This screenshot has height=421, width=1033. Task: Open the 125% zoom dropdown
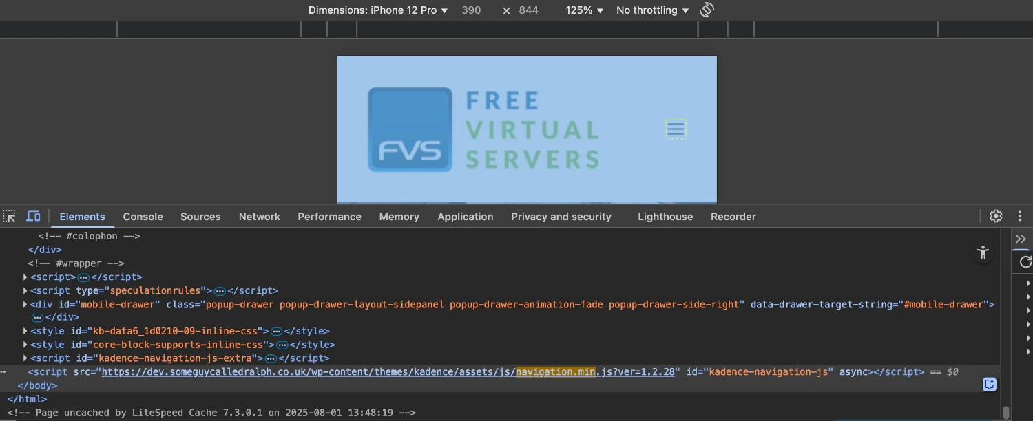coord(584,10)
